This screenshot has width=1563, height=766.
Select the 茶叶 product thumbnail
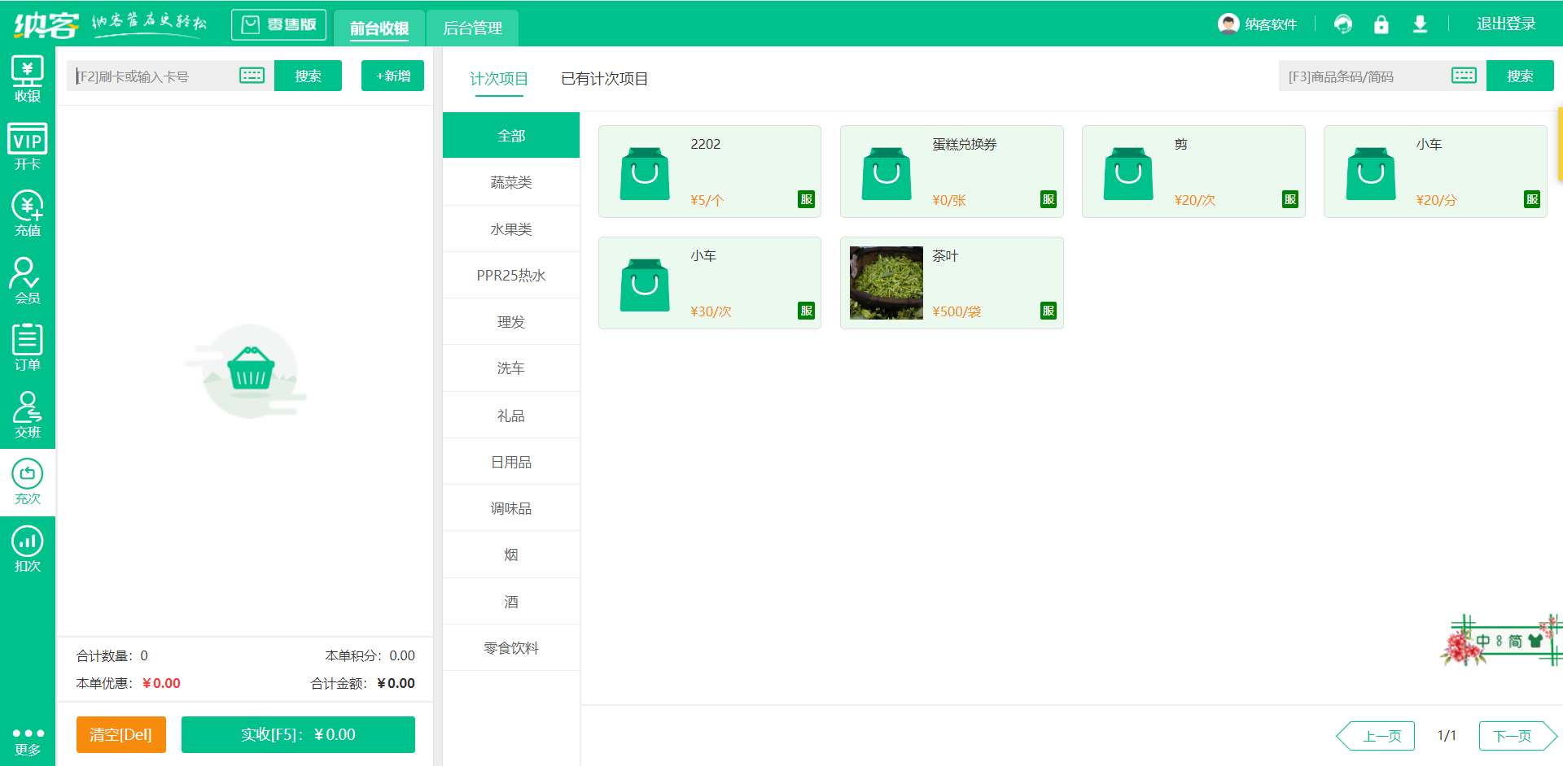coord(886,282)
